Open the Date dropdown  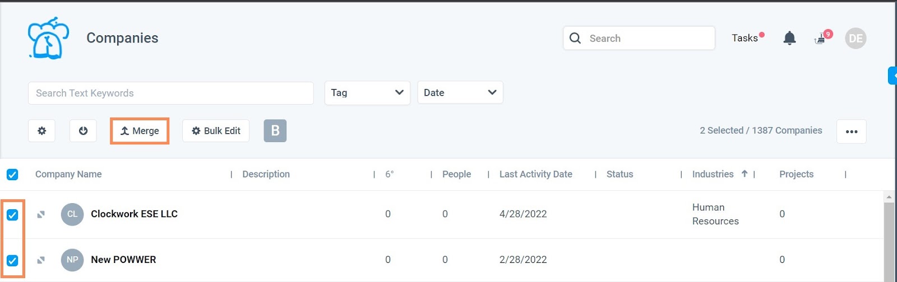460,93
